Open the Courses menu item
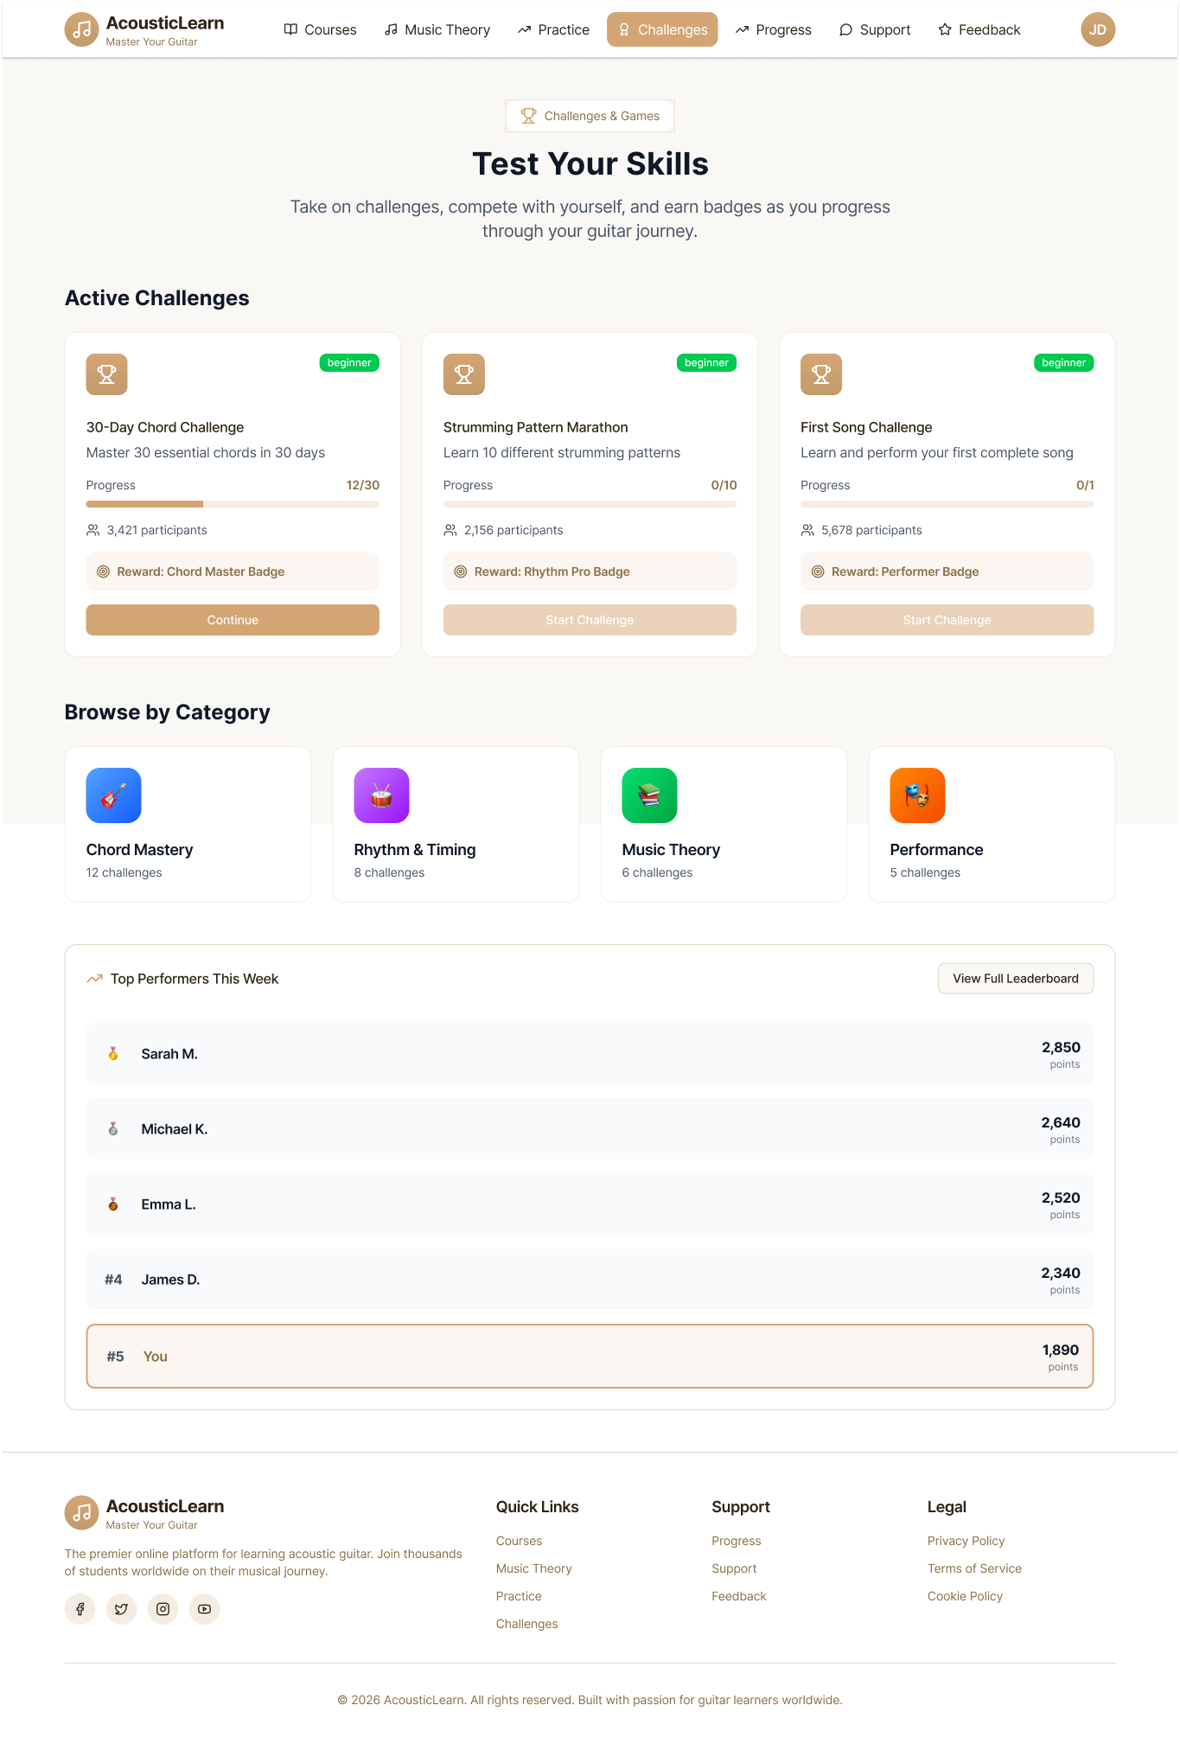The height and width of the screenshot is (1750, 1180). [320, 30]
